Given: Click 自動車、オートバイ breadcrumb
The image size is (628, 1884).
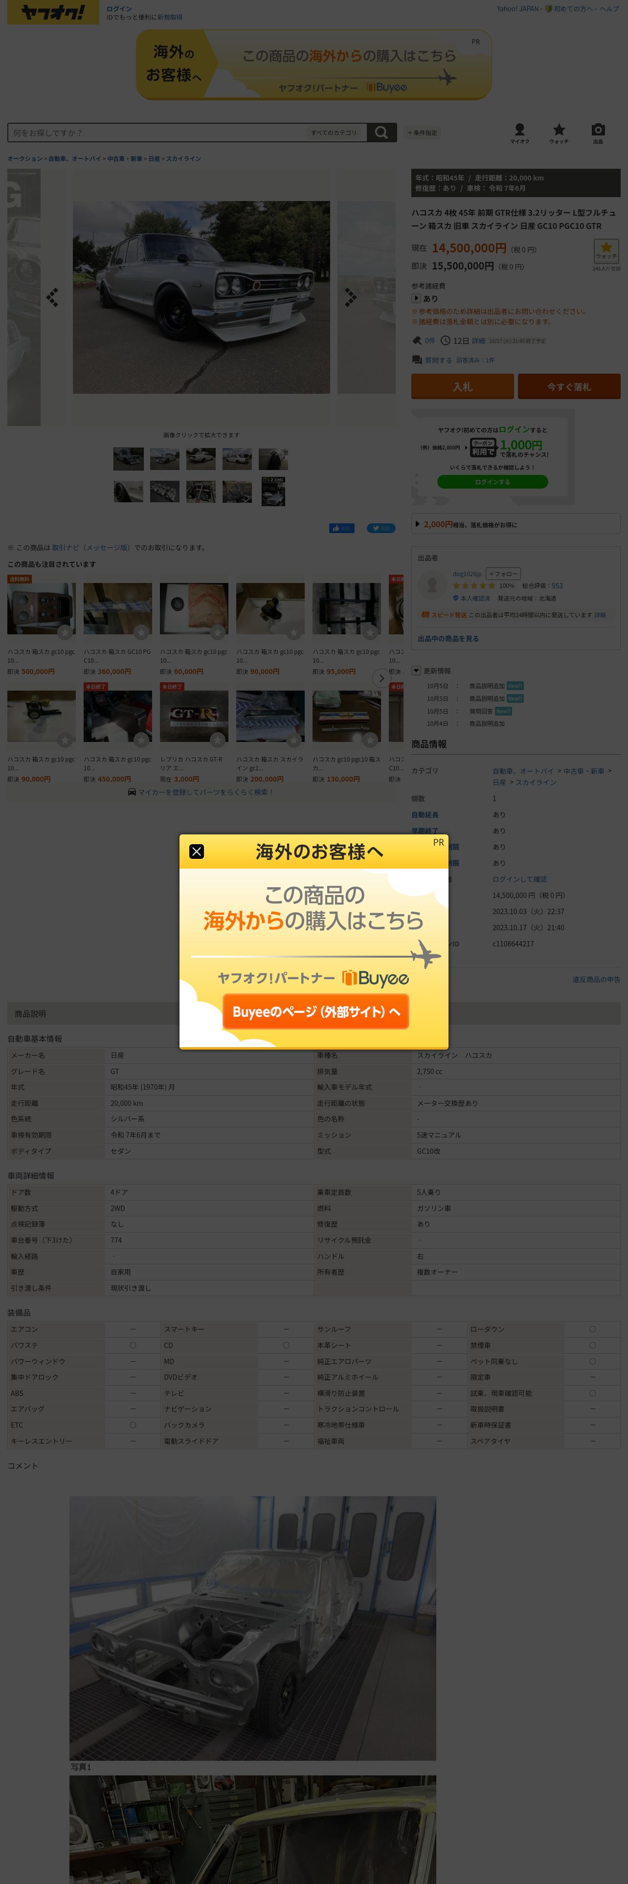Looking at the screenshot, I should click(74, 158).
